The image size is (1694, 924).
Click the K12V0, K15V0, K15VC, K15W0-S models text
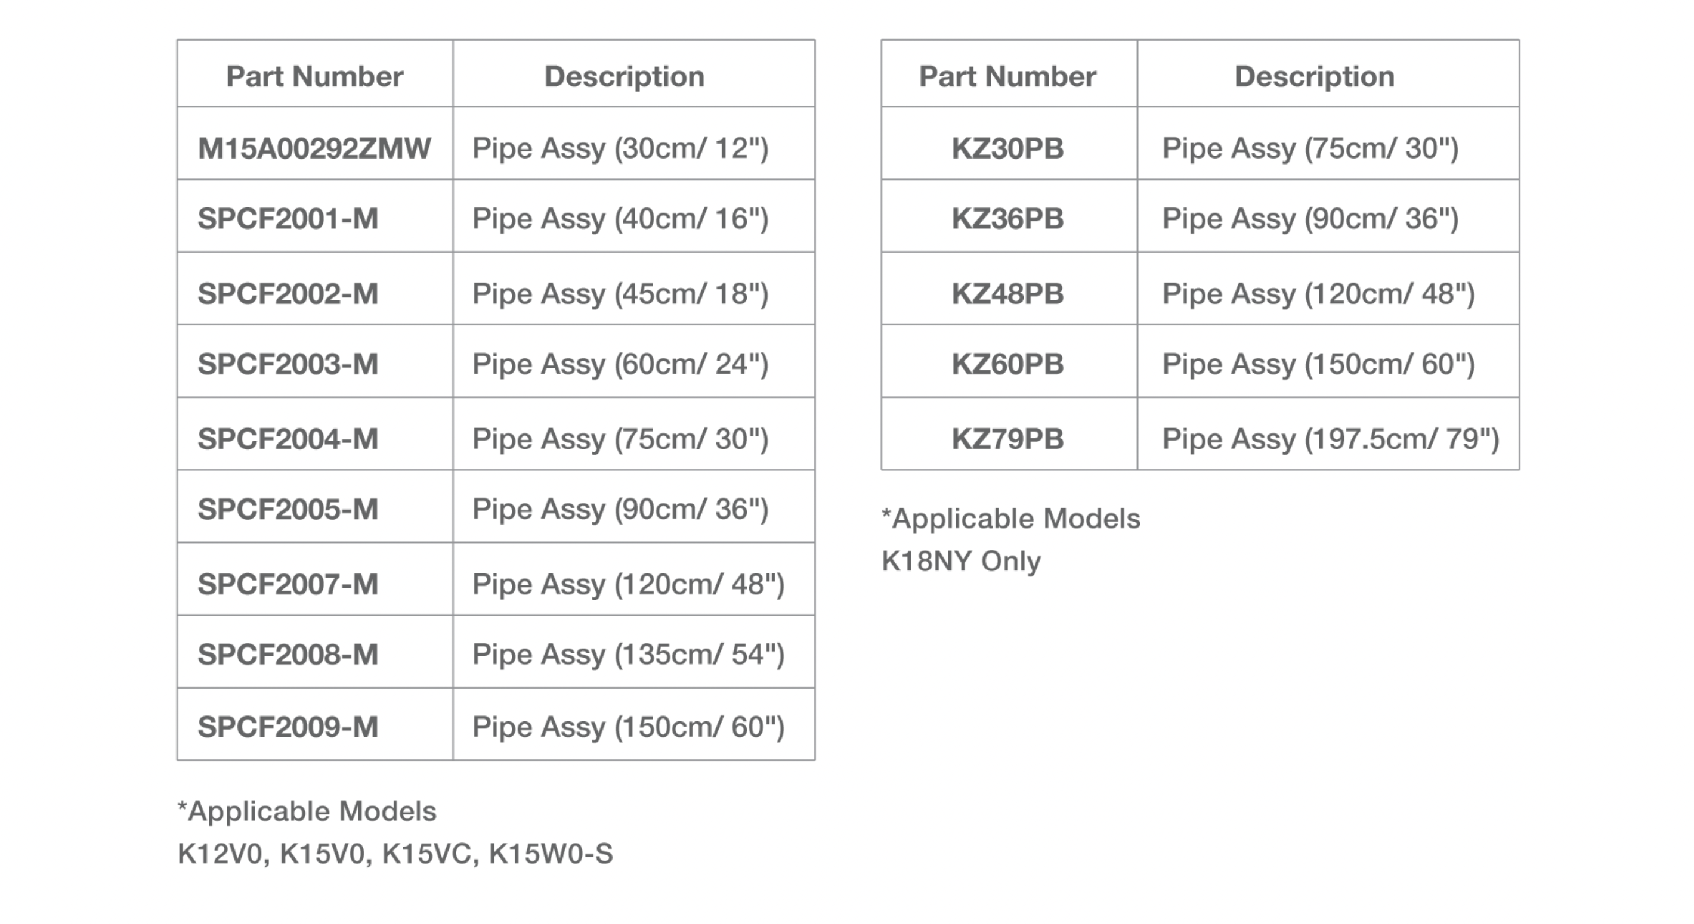(395, 854)
